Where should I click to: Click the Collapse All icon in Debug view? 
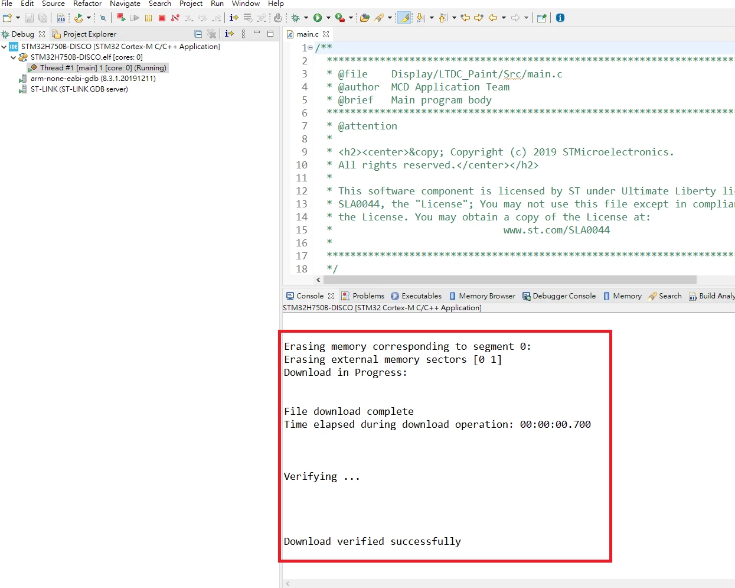[198, 34]
